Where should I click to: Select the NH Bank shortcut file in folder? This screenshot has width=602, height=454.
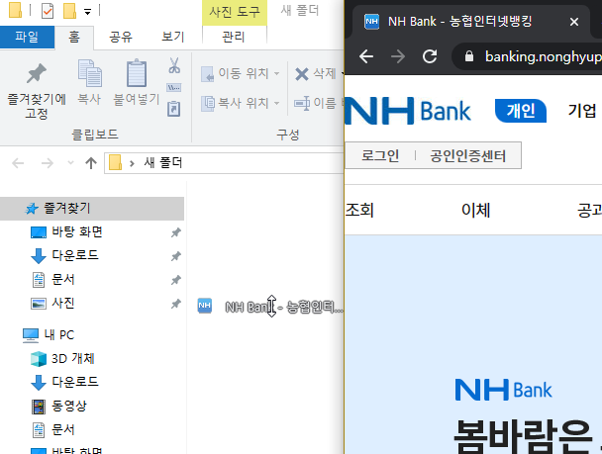[x=270, y=307]
